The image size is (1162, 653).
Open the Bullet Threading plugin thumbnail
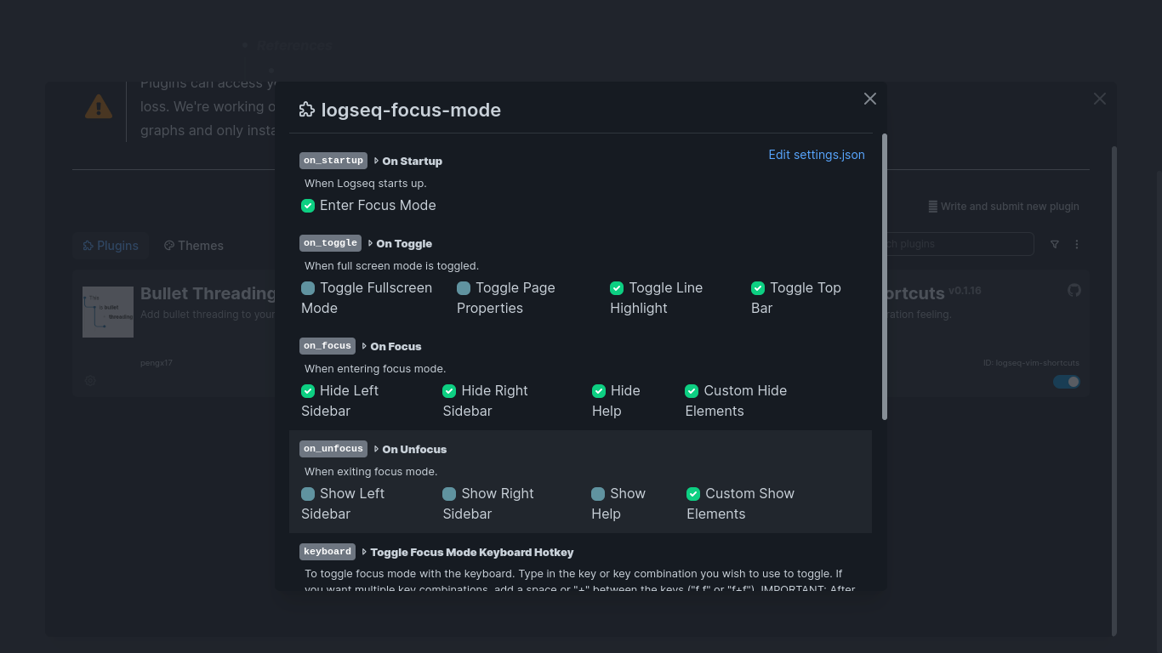tap(108, 312)
